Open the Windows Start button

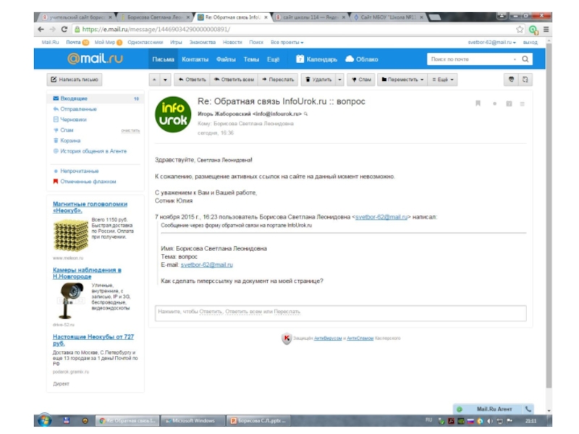coord(44,420)
